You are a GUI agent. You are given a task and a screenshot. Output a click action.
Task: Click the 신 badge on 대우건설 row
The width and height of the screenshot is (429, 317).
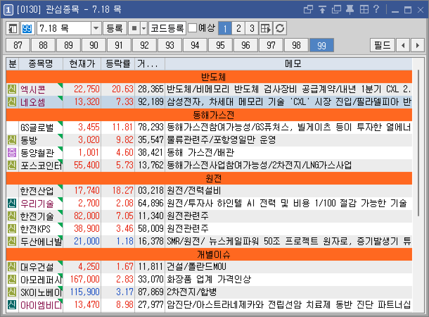pos(12,267)
